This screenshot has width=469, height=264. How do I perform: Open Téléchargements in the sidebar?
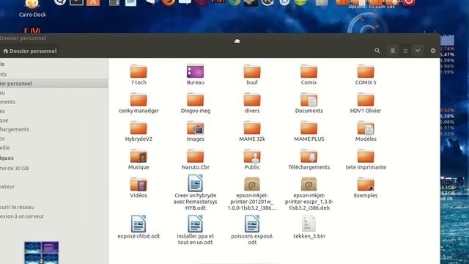pyautogui.click(x=53, y=129)
